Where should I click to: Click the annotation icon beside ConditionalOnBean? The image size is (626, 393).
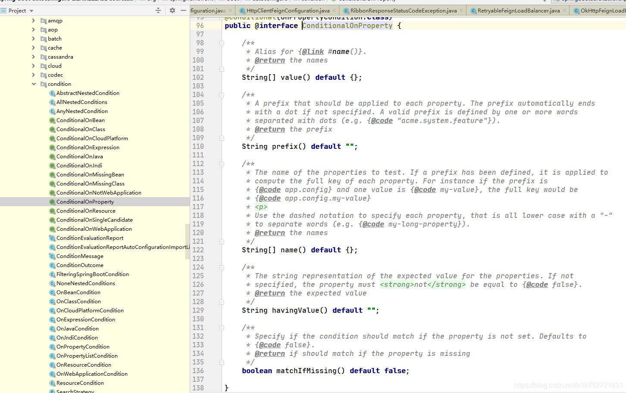coord(52,120)
